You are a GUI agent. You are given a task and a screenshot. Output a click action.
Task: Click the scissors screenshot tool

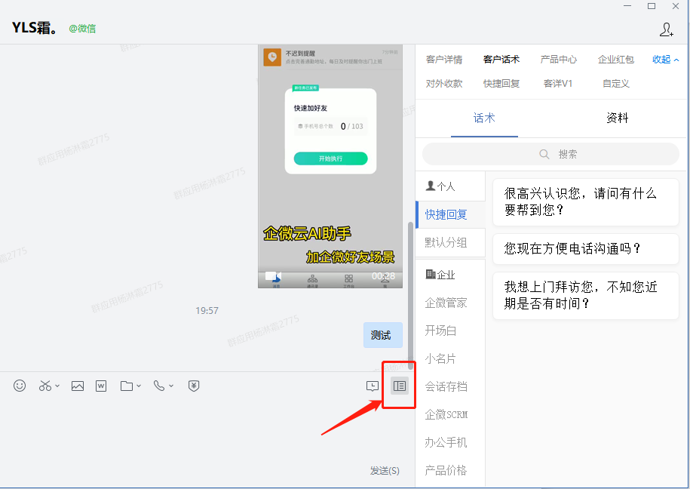pos(45,386)
